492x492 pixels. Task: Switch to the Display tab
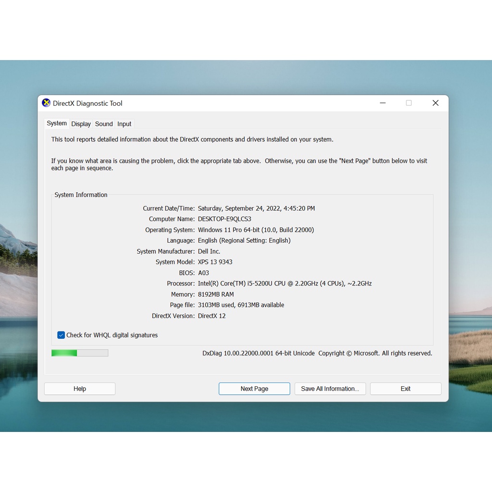(81, 124)
